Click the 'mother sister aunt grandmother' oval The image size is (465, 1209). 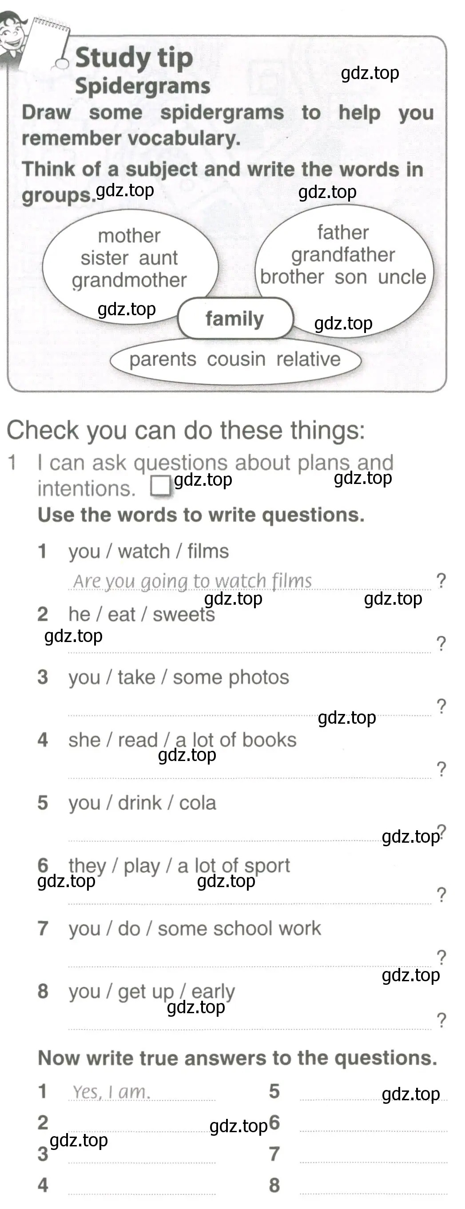[130, 265]
